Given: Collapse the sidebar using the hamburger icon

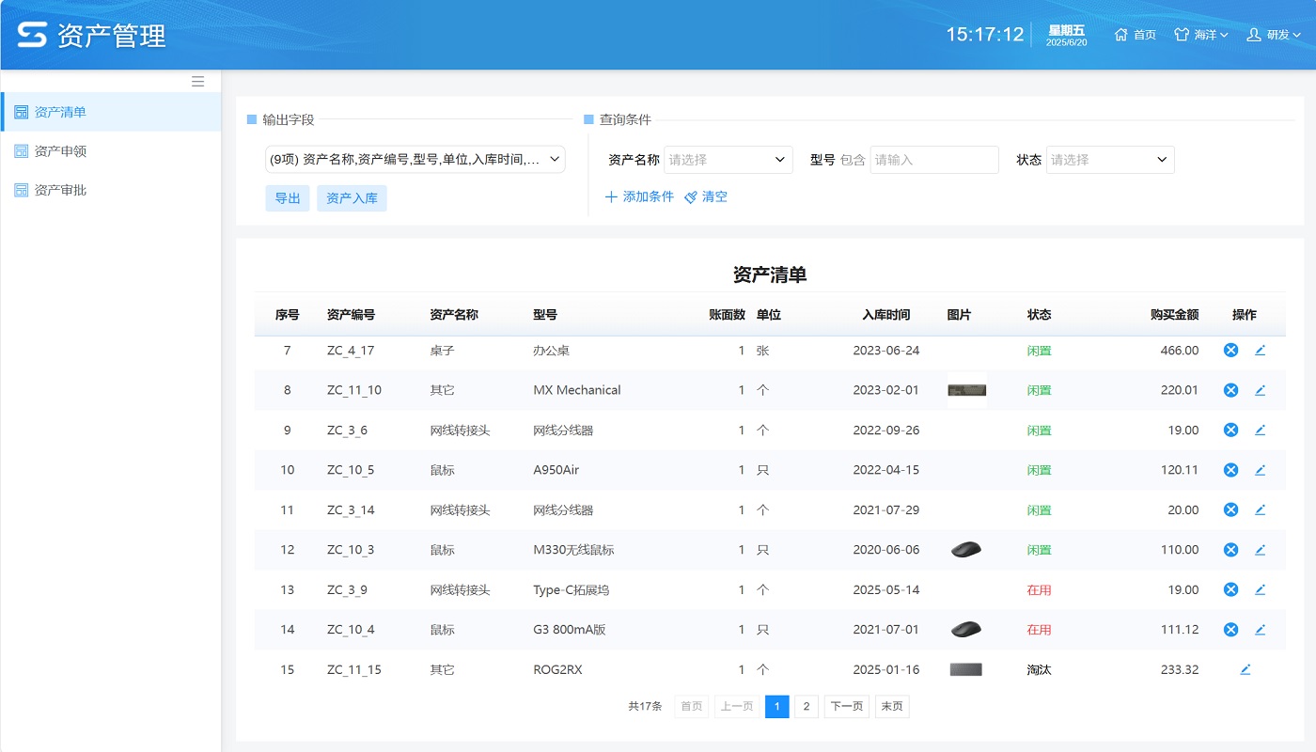Looking at the screenshot, I should click(197, 81).
